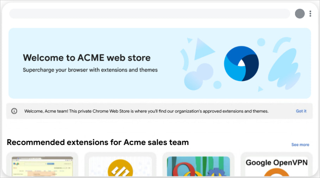Click the Supercharge your browser subtitle

90,70
